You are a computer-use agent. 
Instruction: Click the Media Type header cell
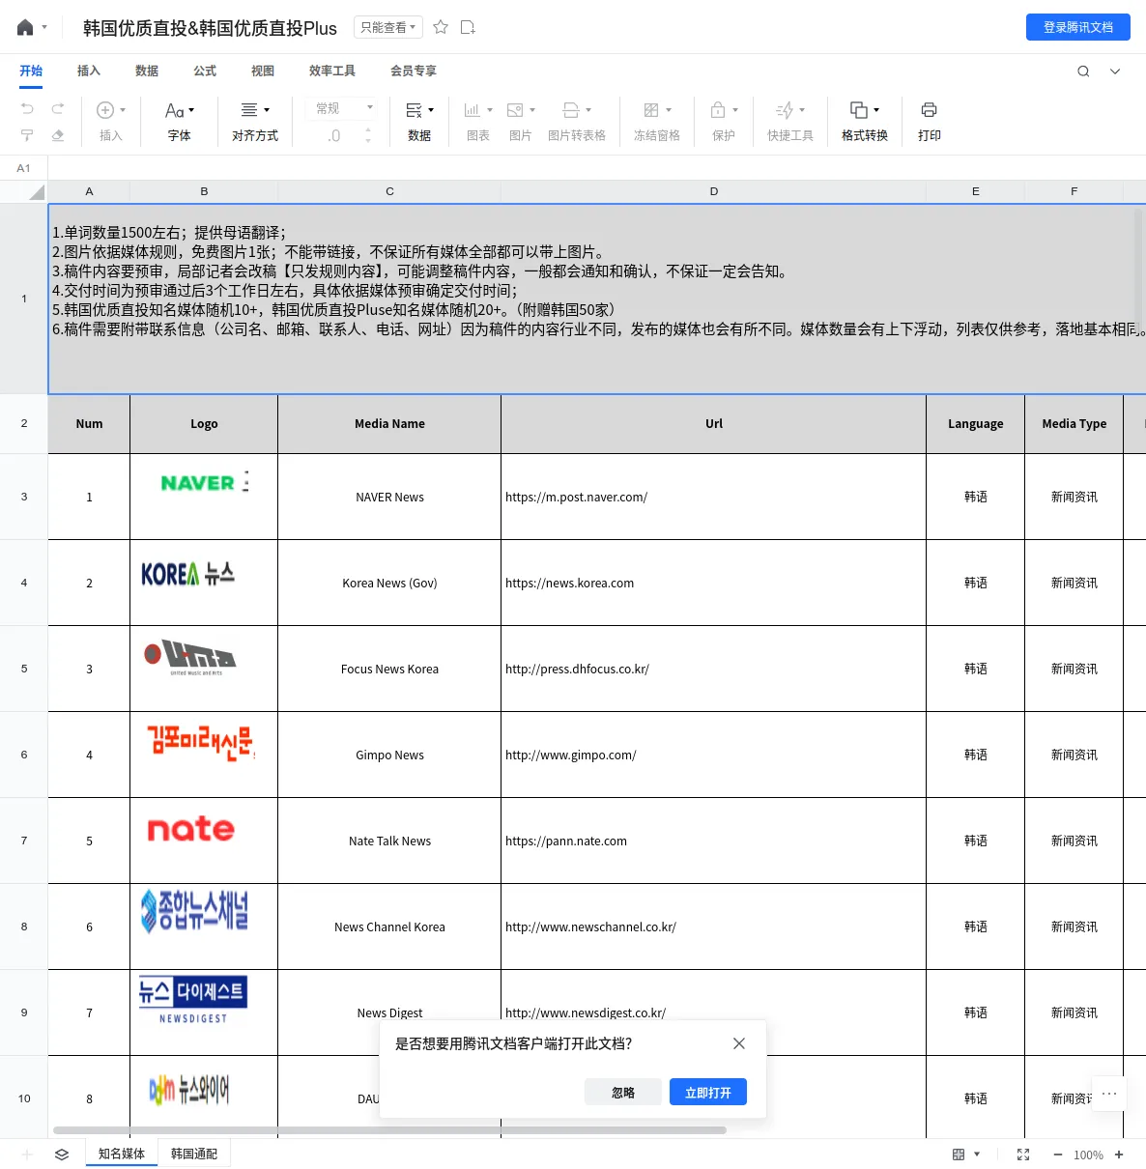(1074, 423)
